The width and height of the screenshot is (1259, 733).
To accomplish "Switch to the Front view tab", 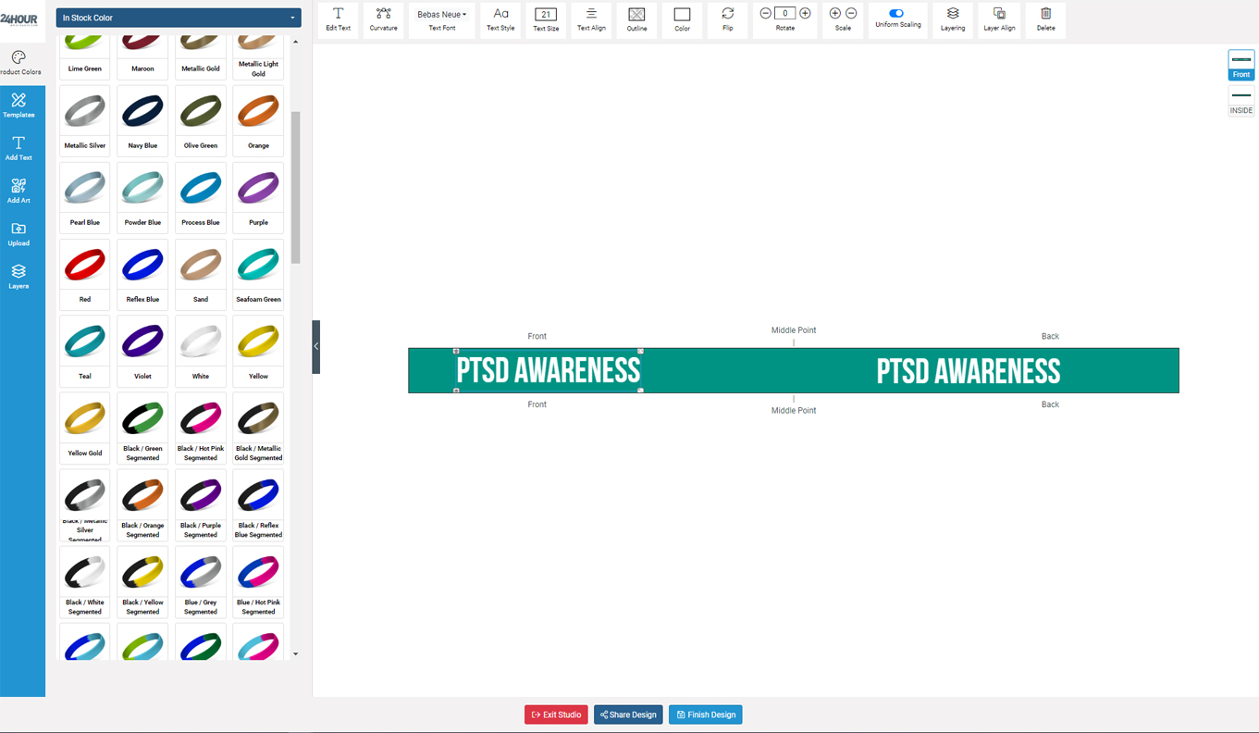I will [1241, 65].
